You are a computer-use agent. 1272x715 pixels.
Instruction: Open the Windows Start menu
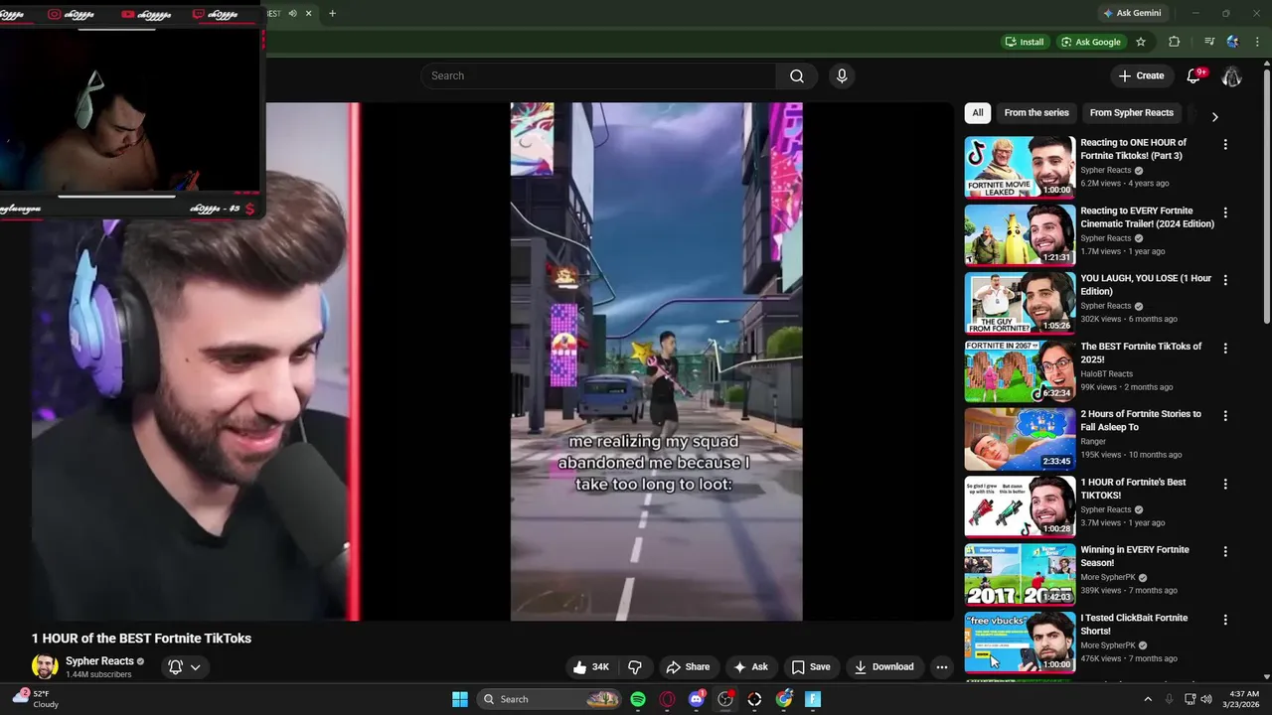coord(460,699)
